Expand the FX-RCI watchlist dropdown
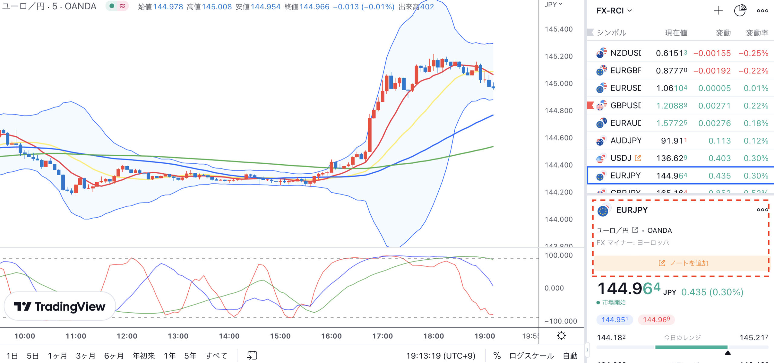This screenshot has height=363, width=774. pos(614,11)
